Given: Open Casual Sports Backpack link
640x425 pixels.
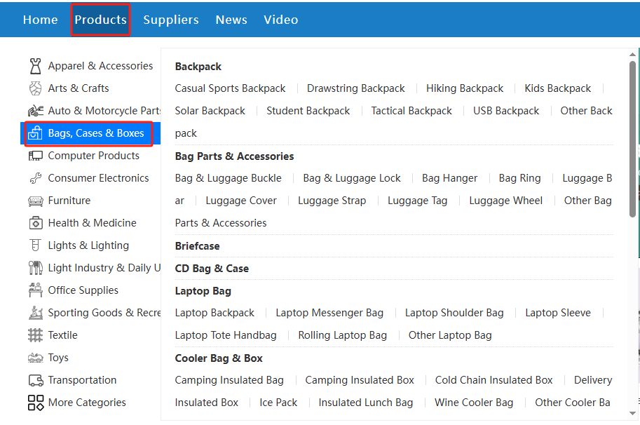Looking at the screenshot, I should coord(230,88).
